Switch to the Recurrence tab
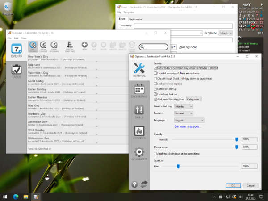The height and width of the screenshot is (201, 268). pyautogui.click(x=135, y=19)
